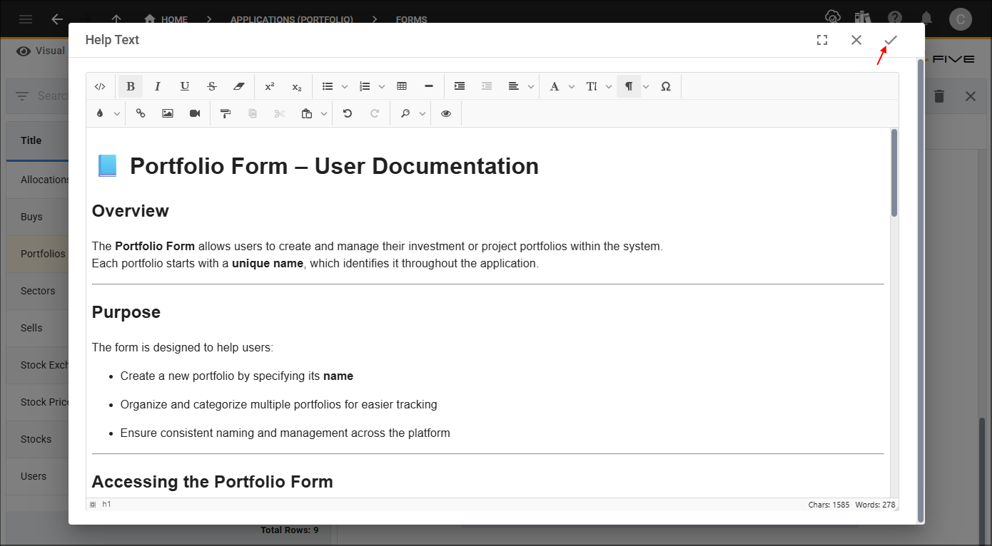Expand the font size dropdown arrow

click(609, 86)
